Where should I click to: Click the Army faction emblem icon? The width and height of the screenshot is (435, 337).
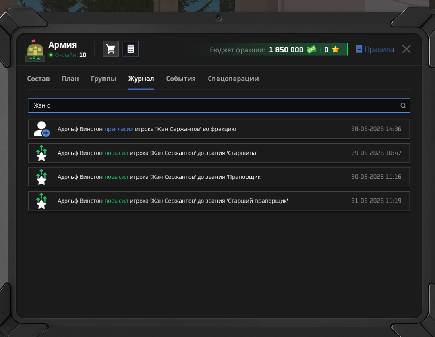tap(35, 50)
